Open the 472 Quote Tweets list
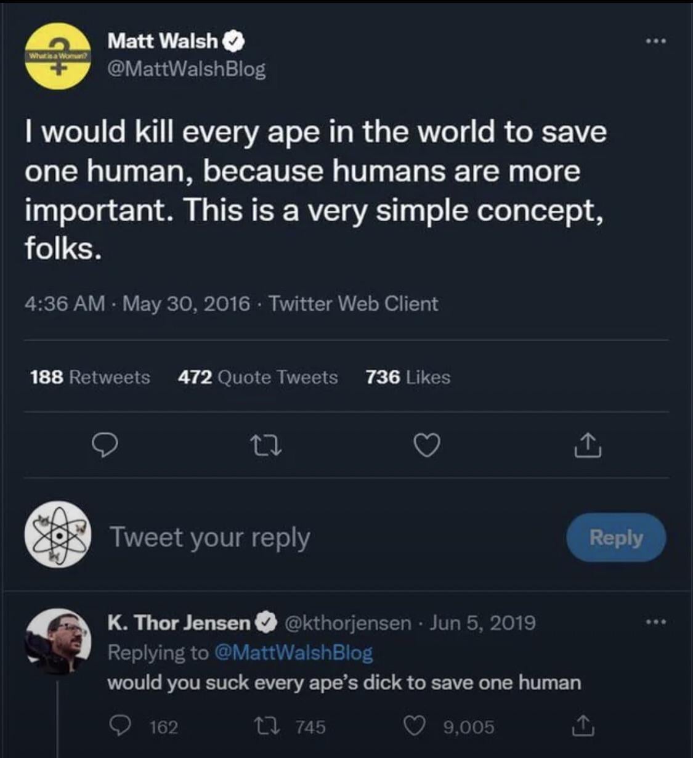The width and height of the screenshot is (693, 758). click(257, 377)
